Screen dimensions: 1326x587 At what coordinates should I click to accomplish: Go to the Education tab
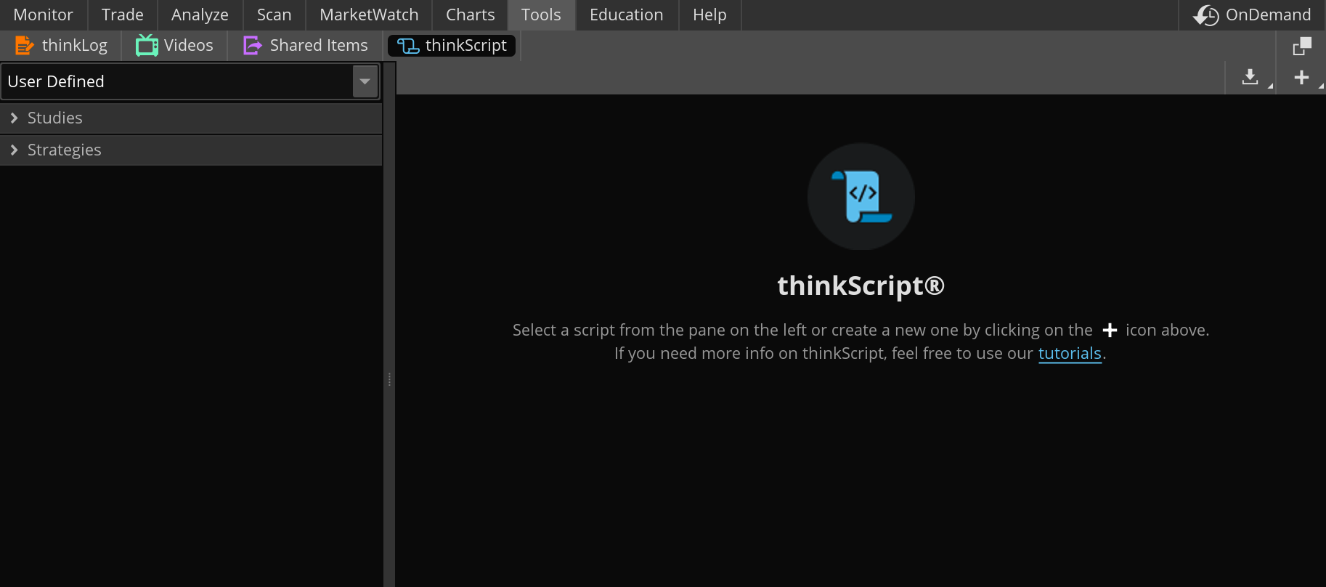(x=626, y=15)
